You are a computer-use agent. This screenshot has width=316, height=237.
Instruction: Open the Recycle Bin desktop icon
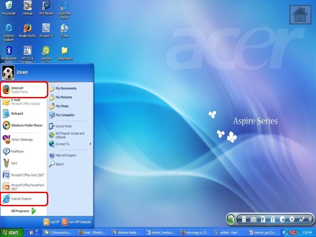[9, 8]
